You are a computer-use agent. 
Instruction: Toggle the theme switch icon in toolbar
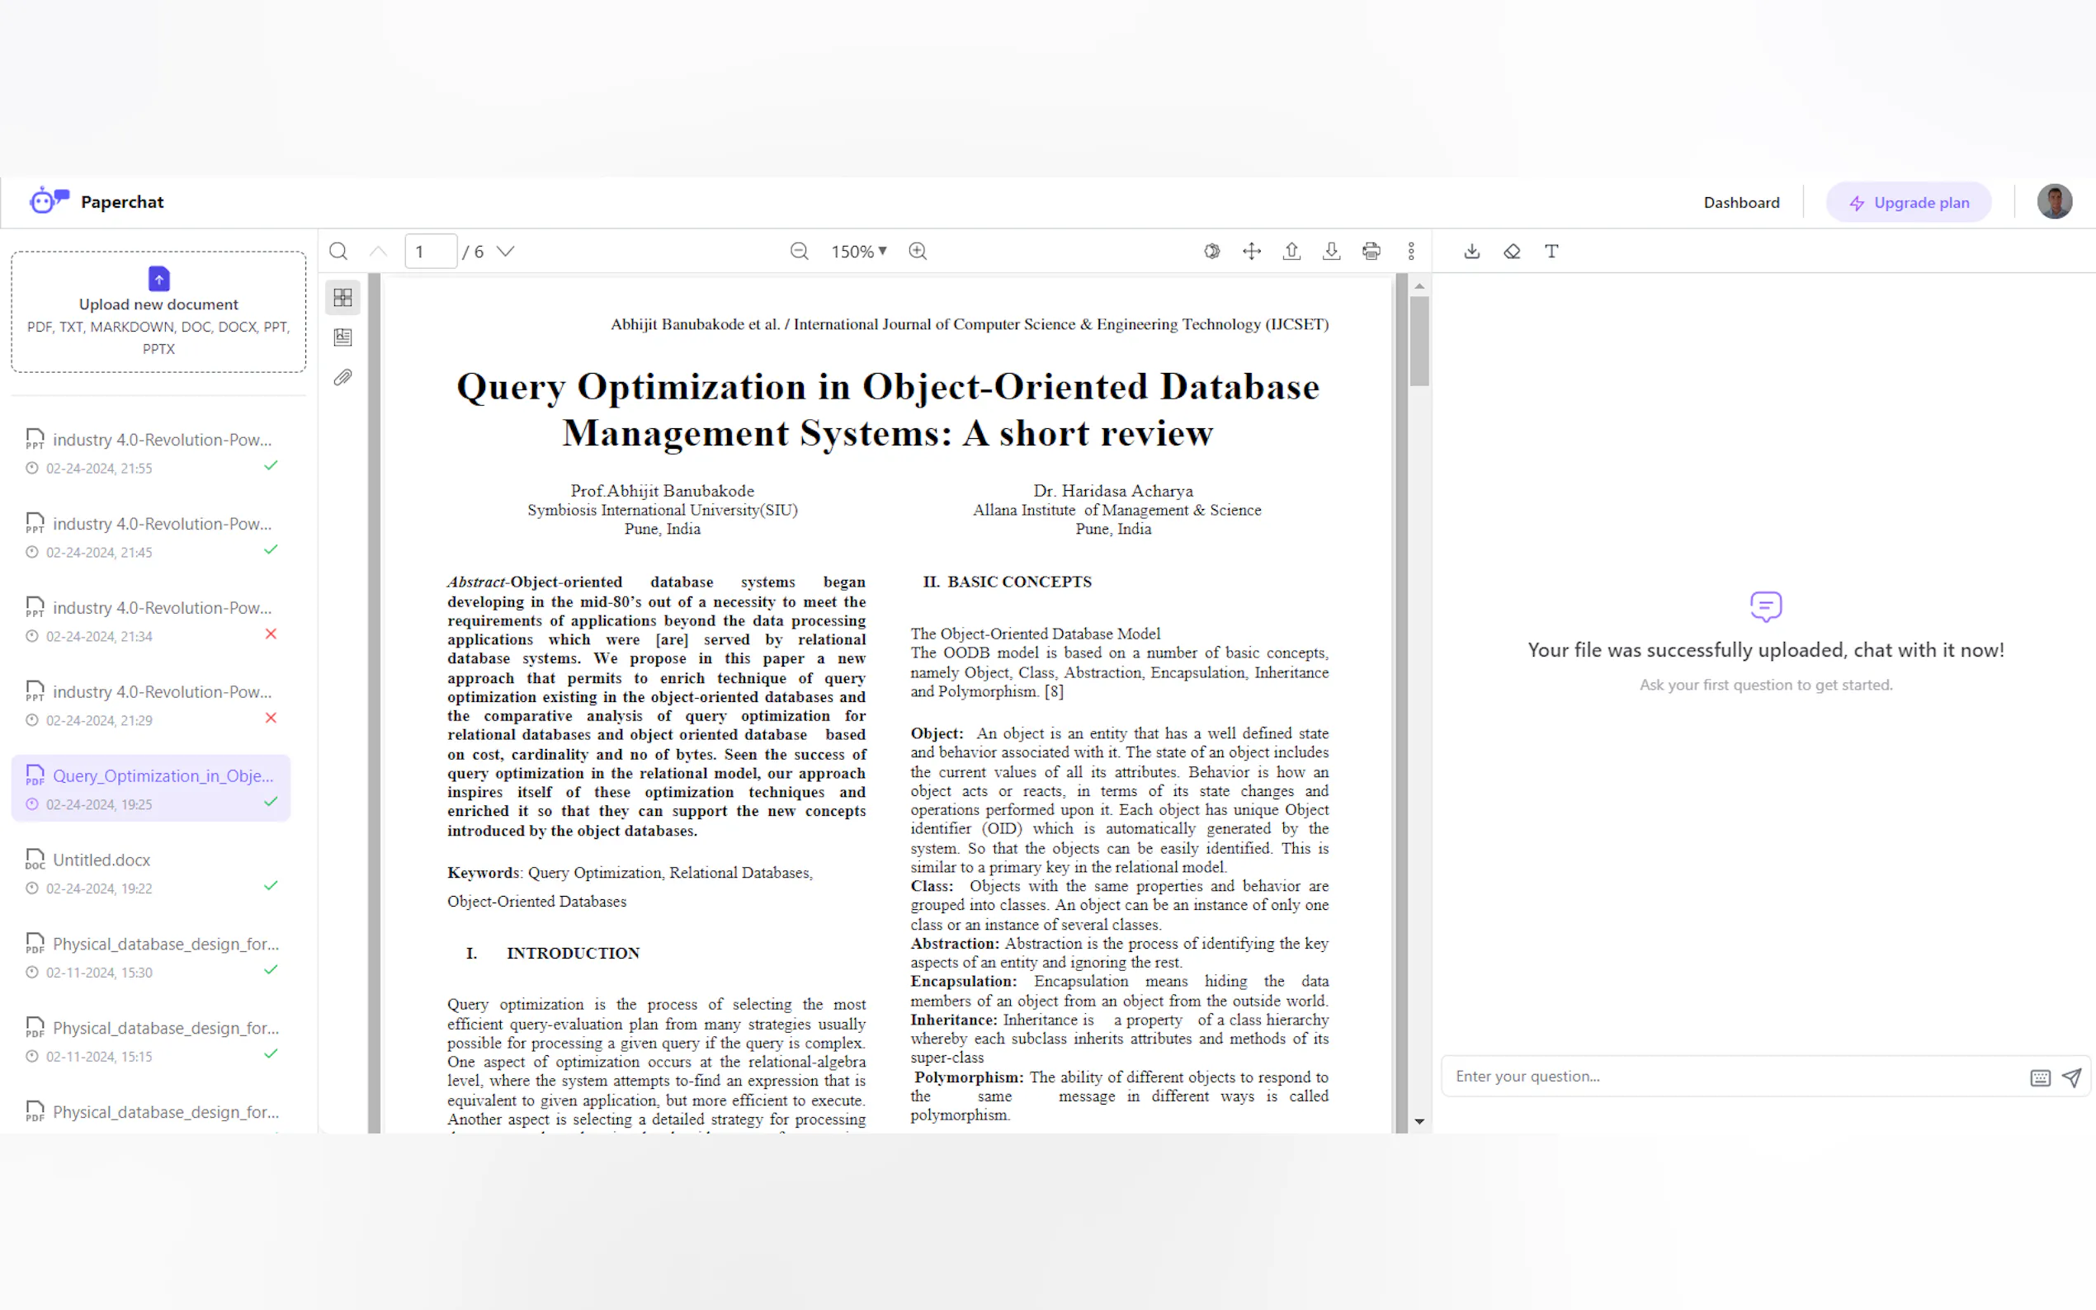1212,252
